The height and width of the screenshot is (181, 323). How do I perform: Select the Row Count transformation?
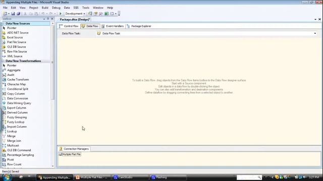(x=14, y=164)
